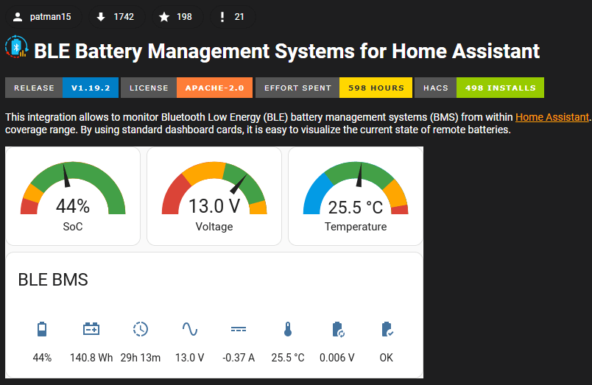Click the SoC gauge showing 44%
Viewport: 592px width, 385px height.
73,196
